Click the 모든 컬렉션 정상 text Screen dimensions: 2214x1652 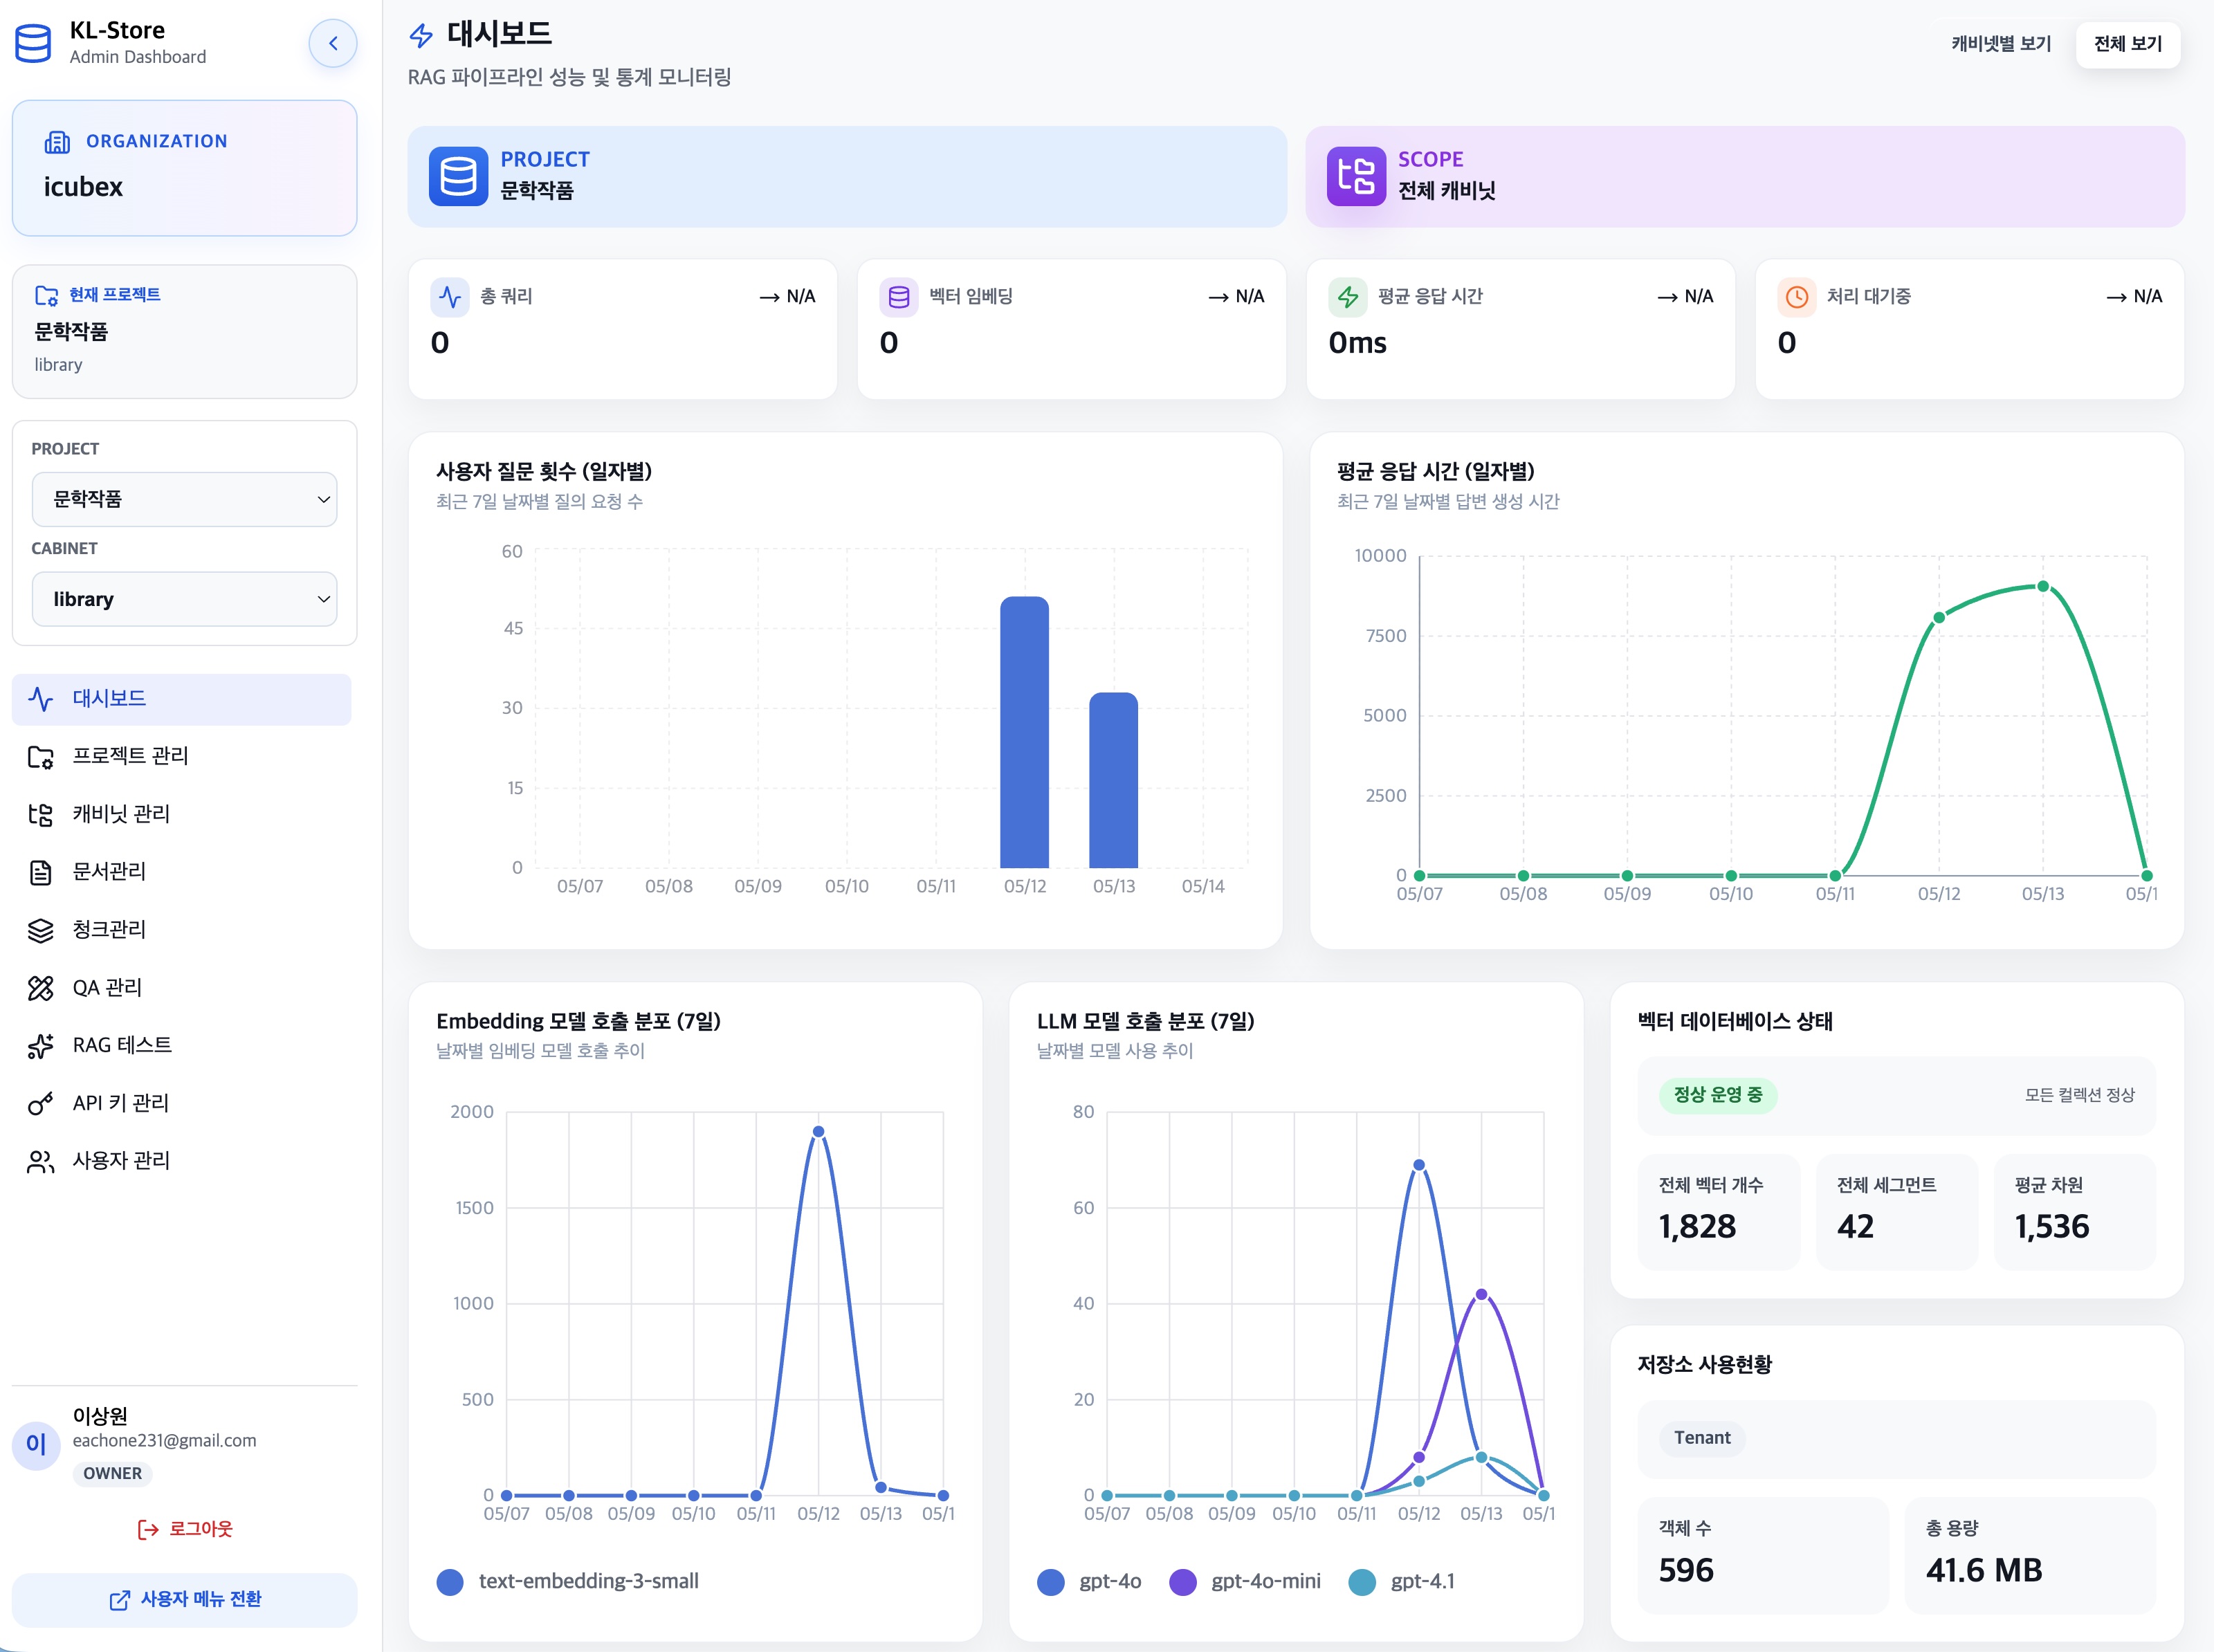pos(2079,1095)
